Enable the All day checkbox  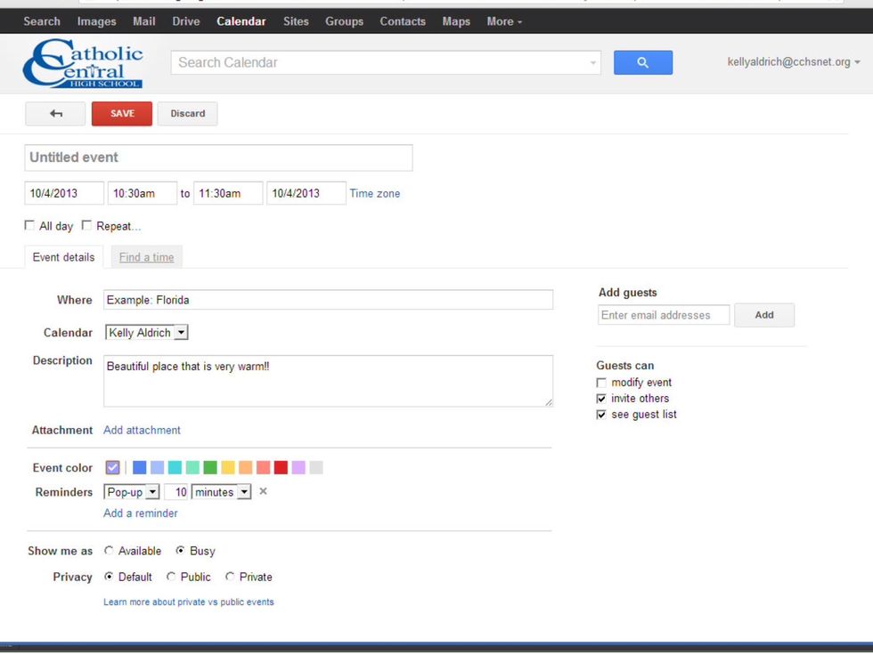click(x=30, y=226)
